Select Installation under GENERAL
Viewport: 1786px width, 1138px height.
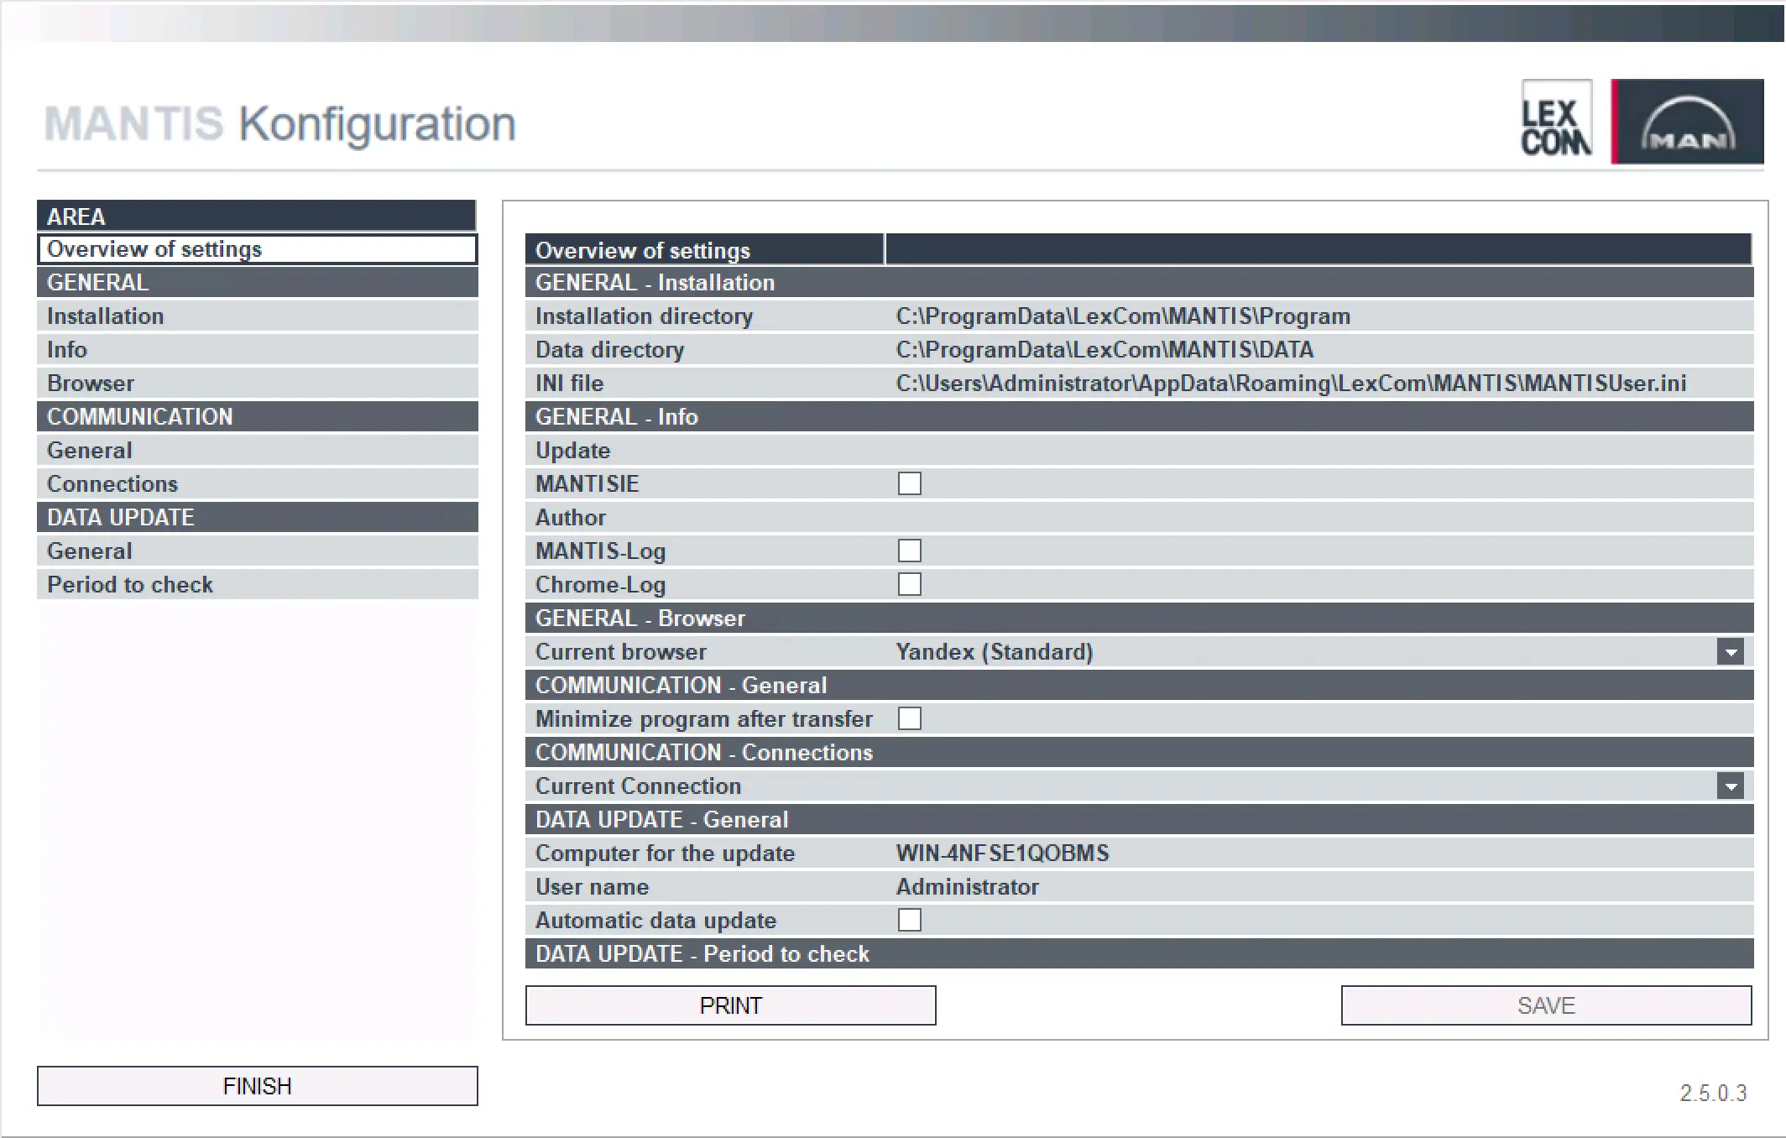tap(105, 316)
